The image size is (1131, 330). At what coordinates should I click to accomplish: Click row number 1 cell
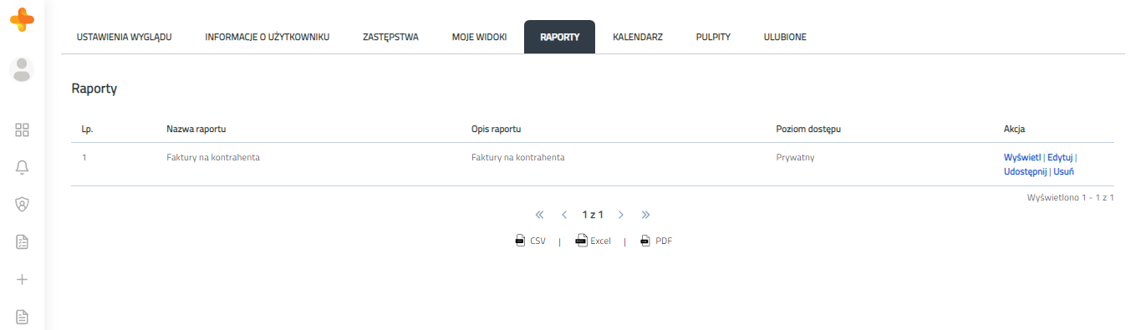click(84, 157)
